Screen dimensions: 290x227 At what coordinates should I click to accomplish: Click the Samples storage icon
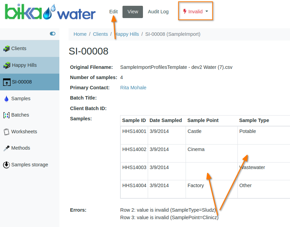[x=6, y=165]
